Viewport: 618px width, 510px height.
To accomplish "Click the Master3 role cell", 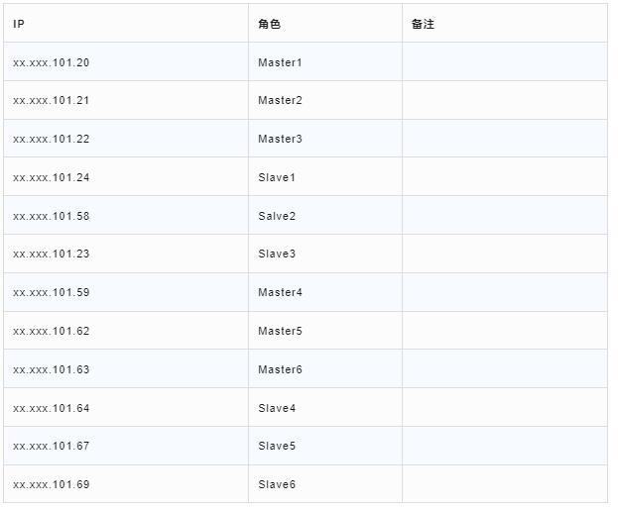I will 280,140.
